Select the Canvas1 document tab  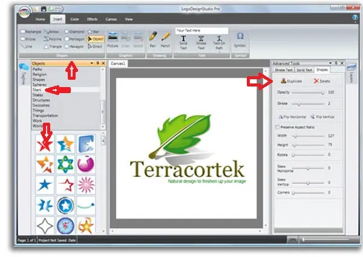tap(118, 63)
